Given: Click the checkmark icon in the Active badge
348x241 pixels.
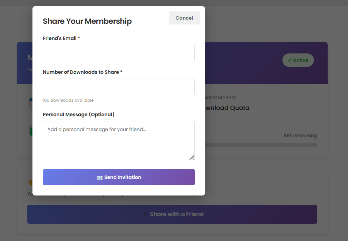Looking at the screenshot, I should pos(290,60).
